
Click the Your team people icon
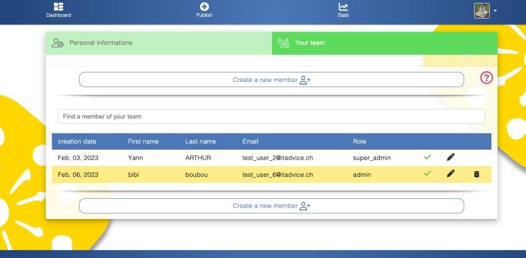point(283,43)
